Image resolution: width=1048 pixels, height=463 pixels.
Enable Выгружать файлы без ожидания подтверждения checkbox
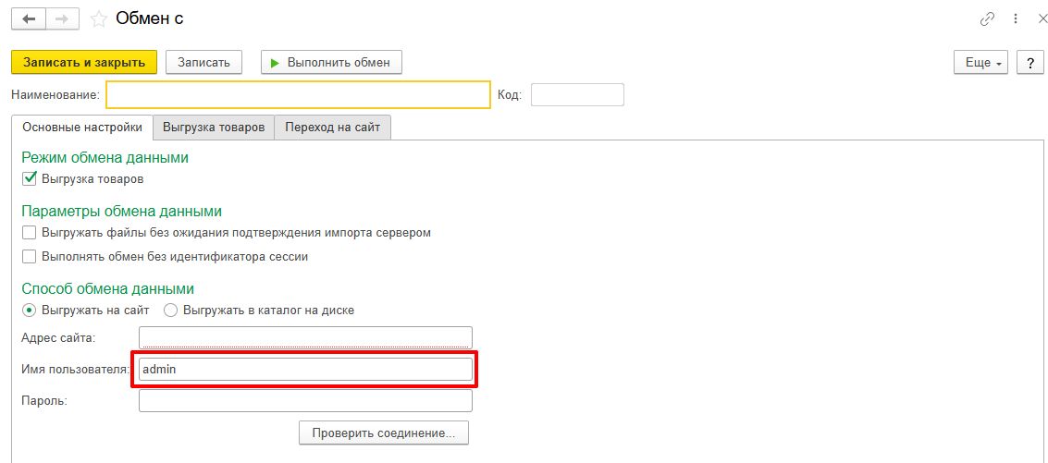pos(30,232)
